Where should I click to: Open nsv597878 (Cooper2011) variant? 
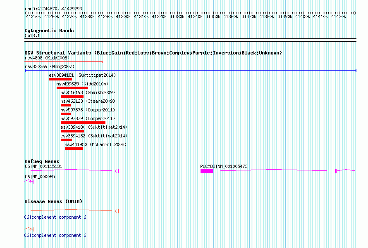click(x=88, y=110)
